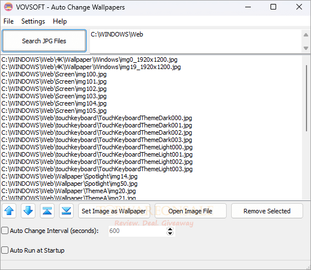Select img19_1920x1200.jpg in the file list

[x=91, y=67]
